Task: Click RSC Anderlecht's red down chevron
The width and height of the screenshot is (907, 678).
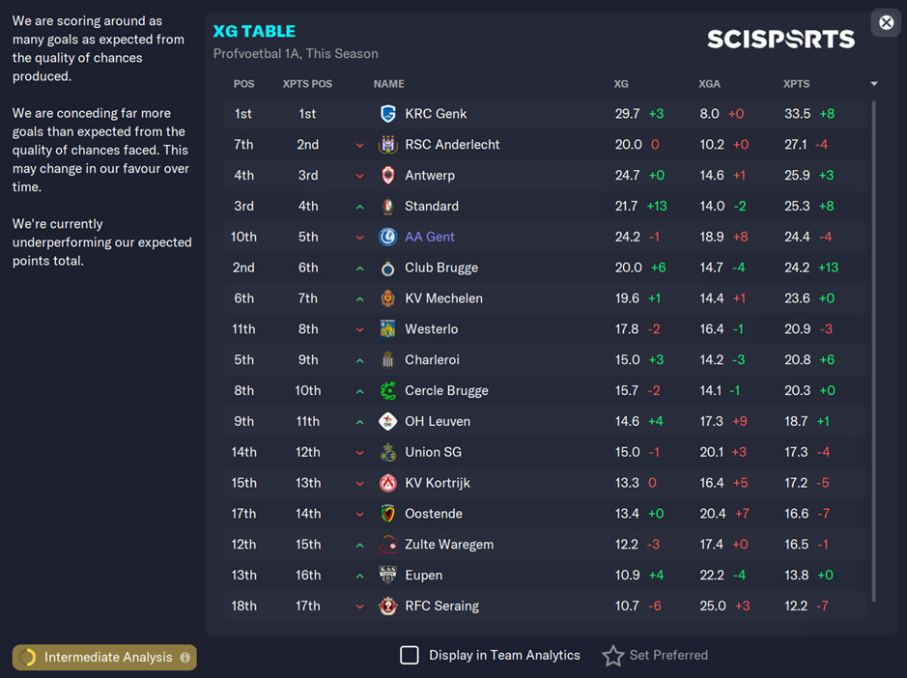Action: tap(359, 145)
